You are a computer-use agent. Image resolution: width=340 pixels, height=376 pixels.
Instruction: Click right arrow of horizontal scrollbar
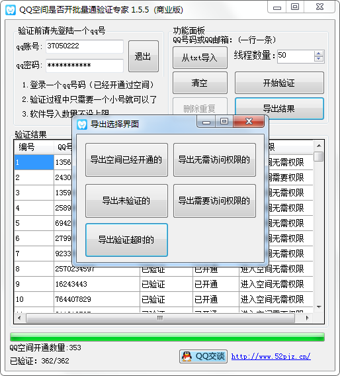pyautogui.click(x=308, y=318)
